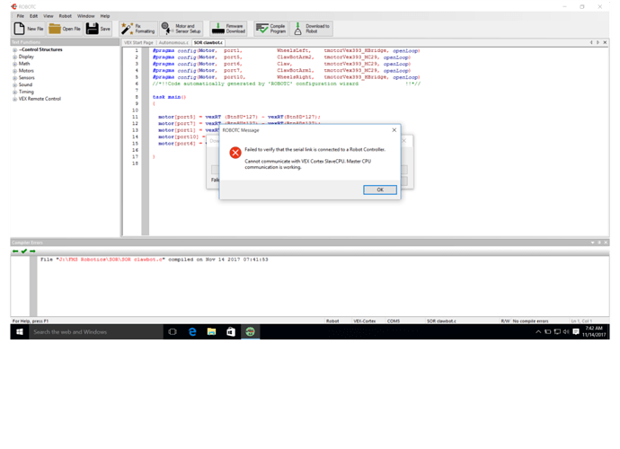Click 'No compile errors' in status bar

[530, 321]
